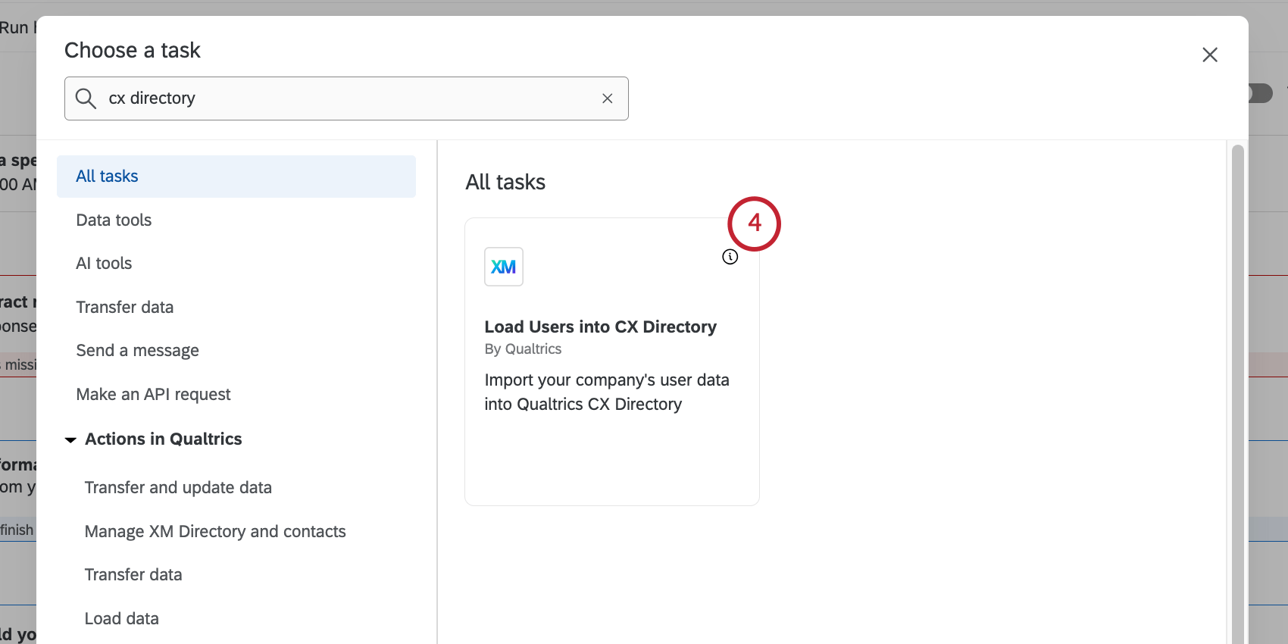Open the Send a message category
This screenshot has height=644, width=1288.
137,351
